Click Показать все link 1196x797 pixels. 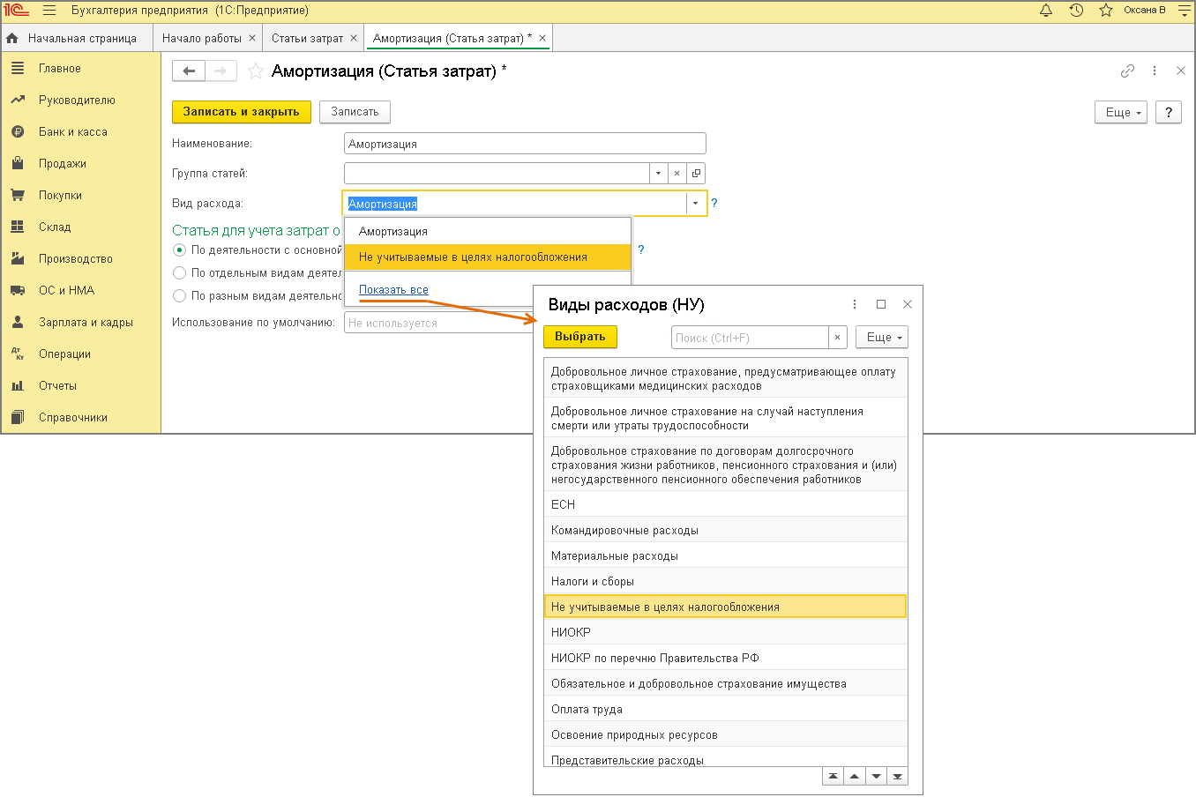pos(393,289)
